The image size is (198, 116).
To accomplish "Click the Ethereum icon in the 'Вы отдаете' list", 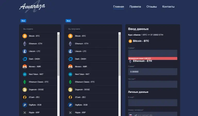I will coord(25,44).
